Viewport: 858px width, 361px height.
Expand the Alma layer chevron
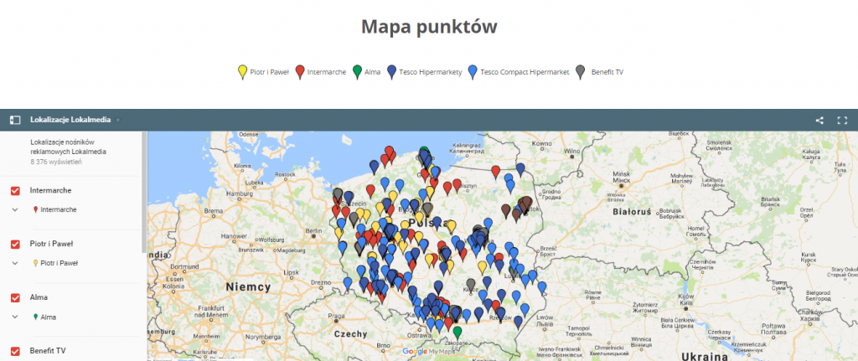pyautogui.click(x=15, y=317)
